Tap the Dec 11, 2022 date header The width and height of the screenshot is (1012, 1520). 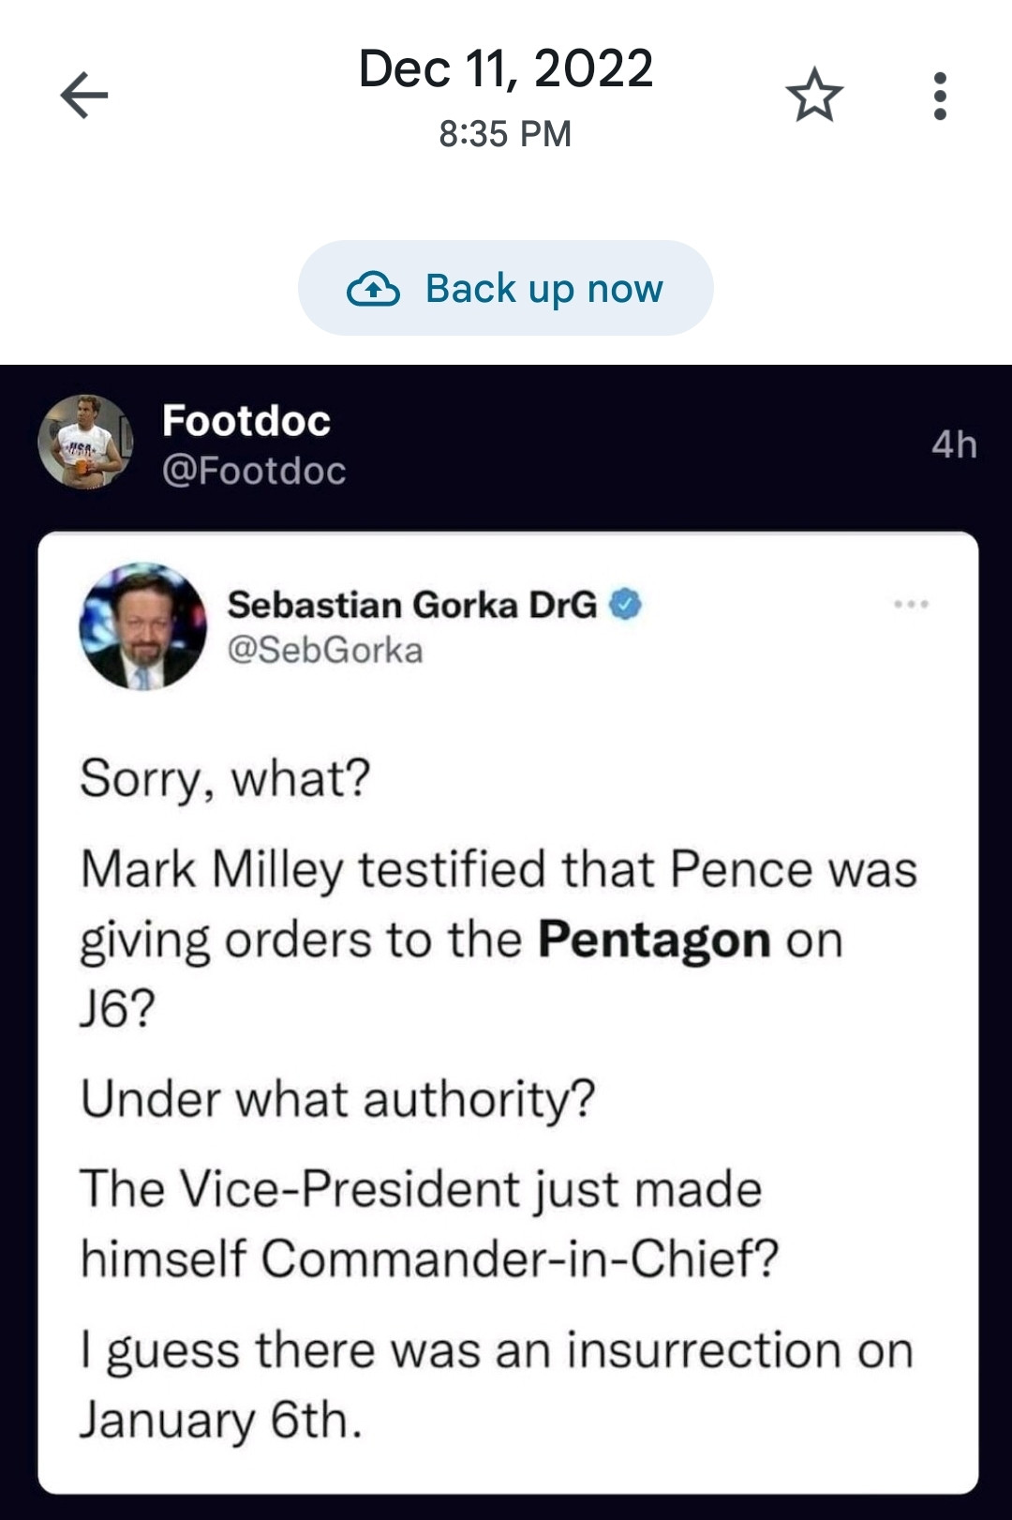505,69
